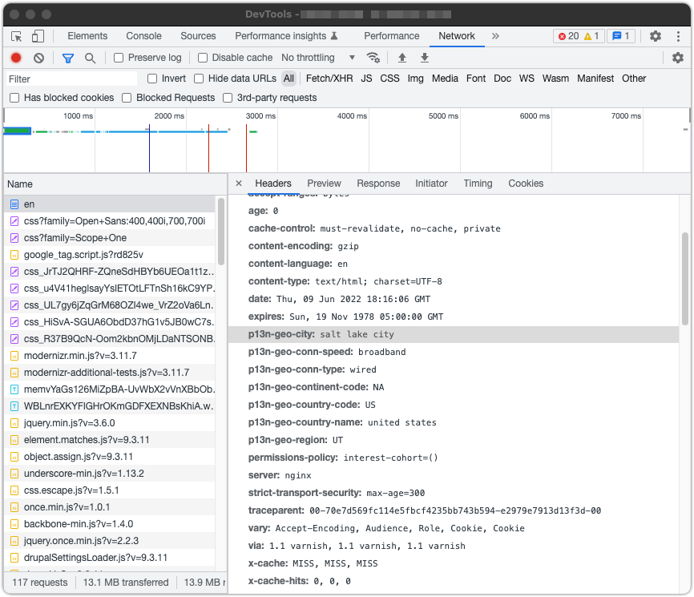Stop the red network recording button
Viewport: 694px width, 597px height.
(x=14, y=58)
